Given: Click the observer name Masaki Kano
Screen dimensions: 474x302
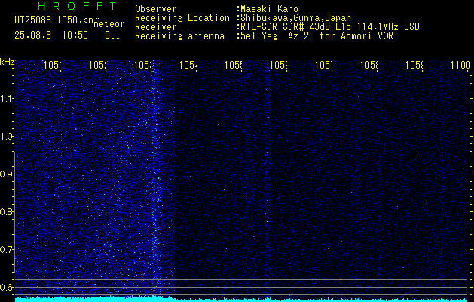Looking at the screenshot, I should tap(269, 9).
